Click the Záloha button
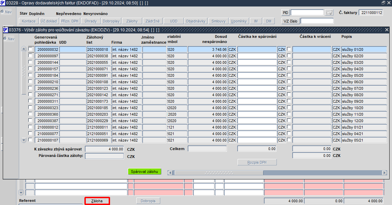The height and width of the screenshot is (205, 392). click(x=97, y=201)
